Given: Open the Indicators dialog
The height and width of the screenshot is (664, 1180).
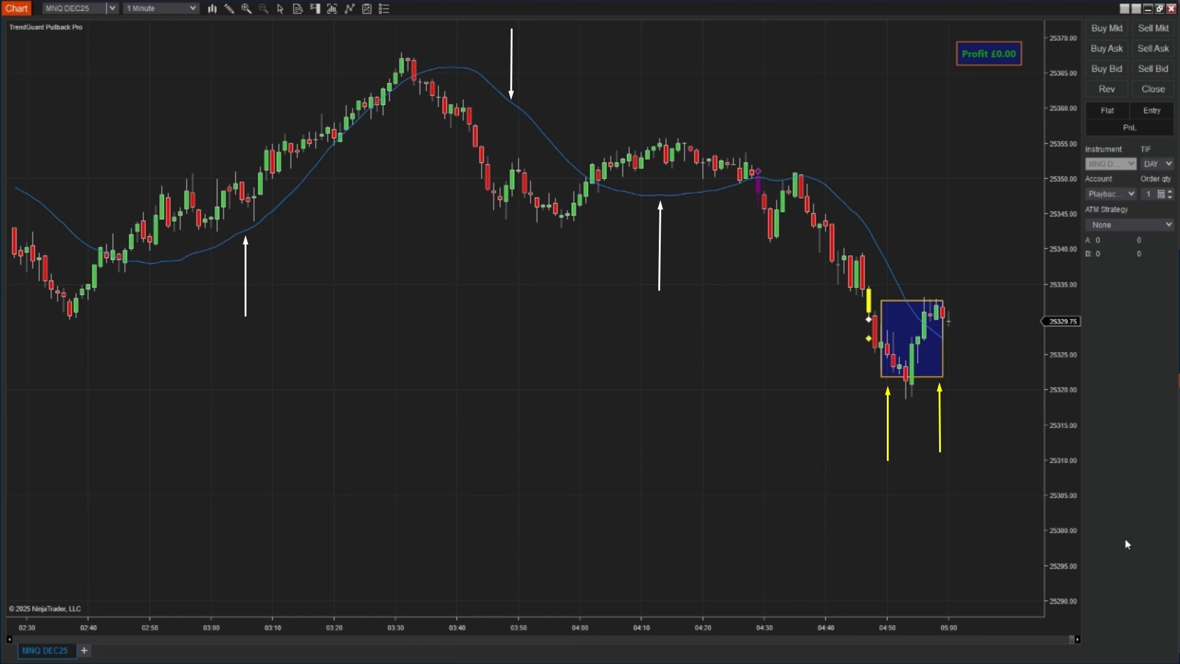Looking at the screenshot, I should tap(332, 9).
